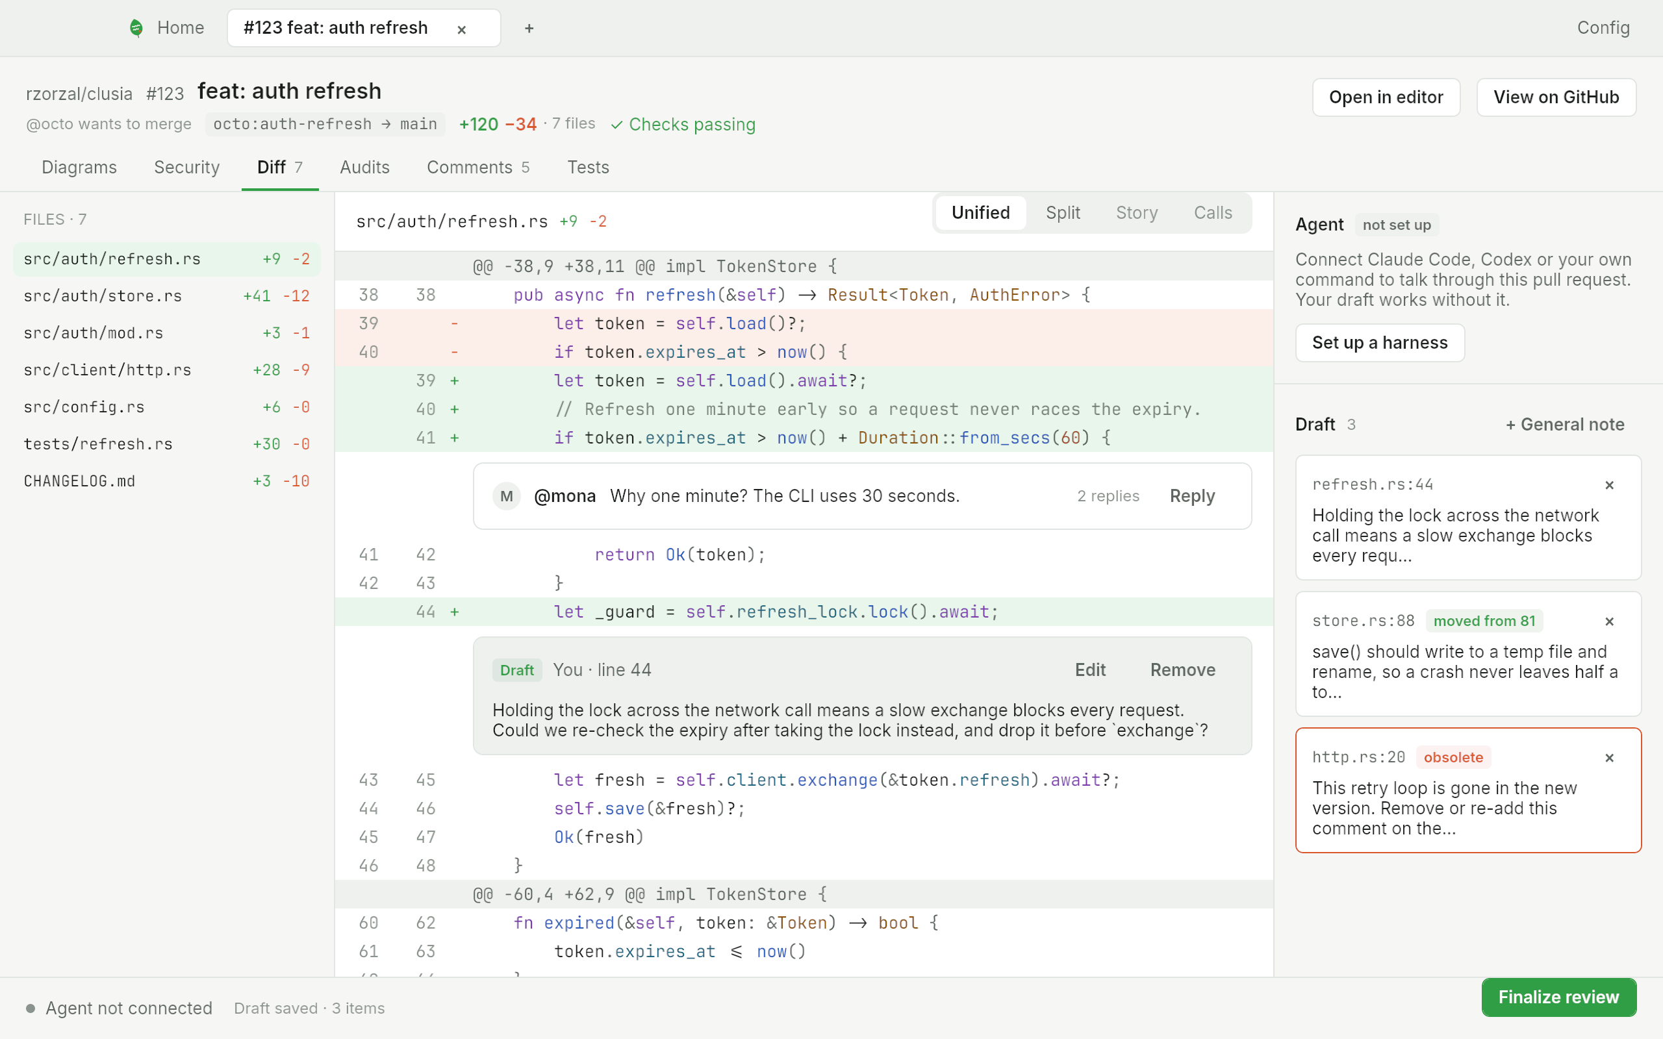The height and width of the screenshot is (1039, 1663).
Task: Select src/auth/store.rs in file list
Action: pos(167,296)
